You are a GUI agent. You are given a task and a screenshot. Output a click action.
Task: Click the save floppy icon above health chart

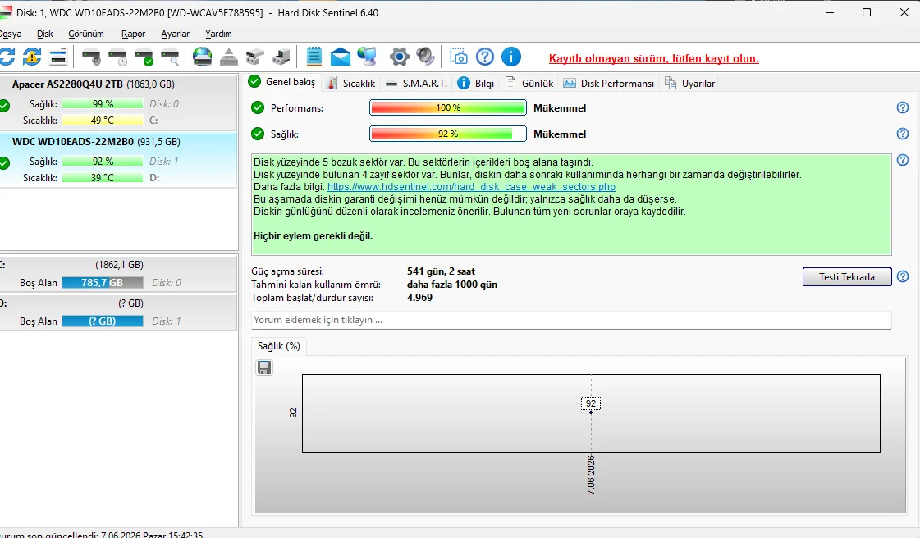(264, 367)
